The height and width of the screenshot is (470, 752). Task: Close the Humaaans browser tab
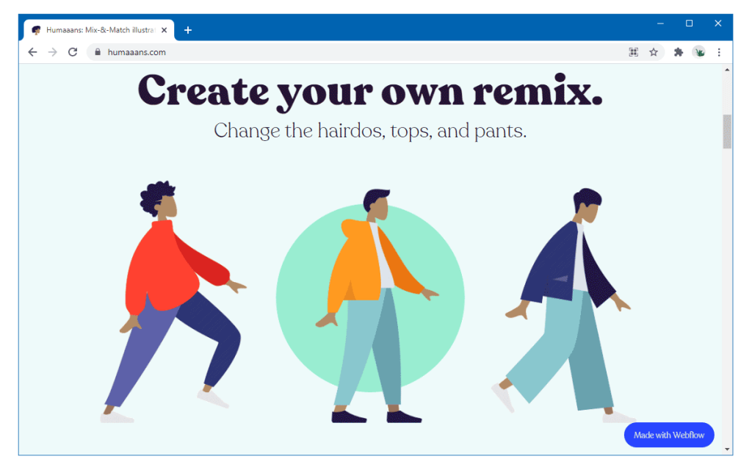tap(163, 29)
